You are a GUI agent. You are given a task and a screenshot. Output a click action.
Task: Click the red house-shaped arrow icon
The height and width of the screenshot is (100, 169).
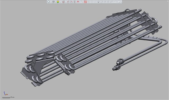point(78,2)
